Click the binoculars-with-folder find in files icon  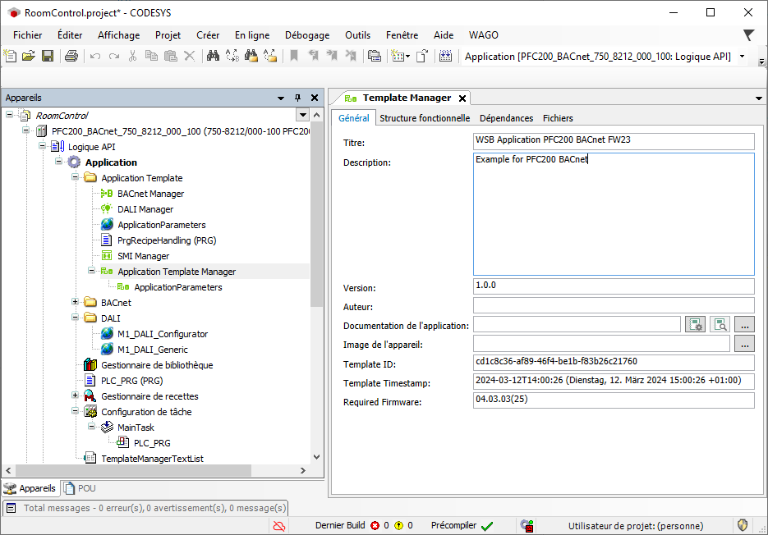tap(251, 57)
